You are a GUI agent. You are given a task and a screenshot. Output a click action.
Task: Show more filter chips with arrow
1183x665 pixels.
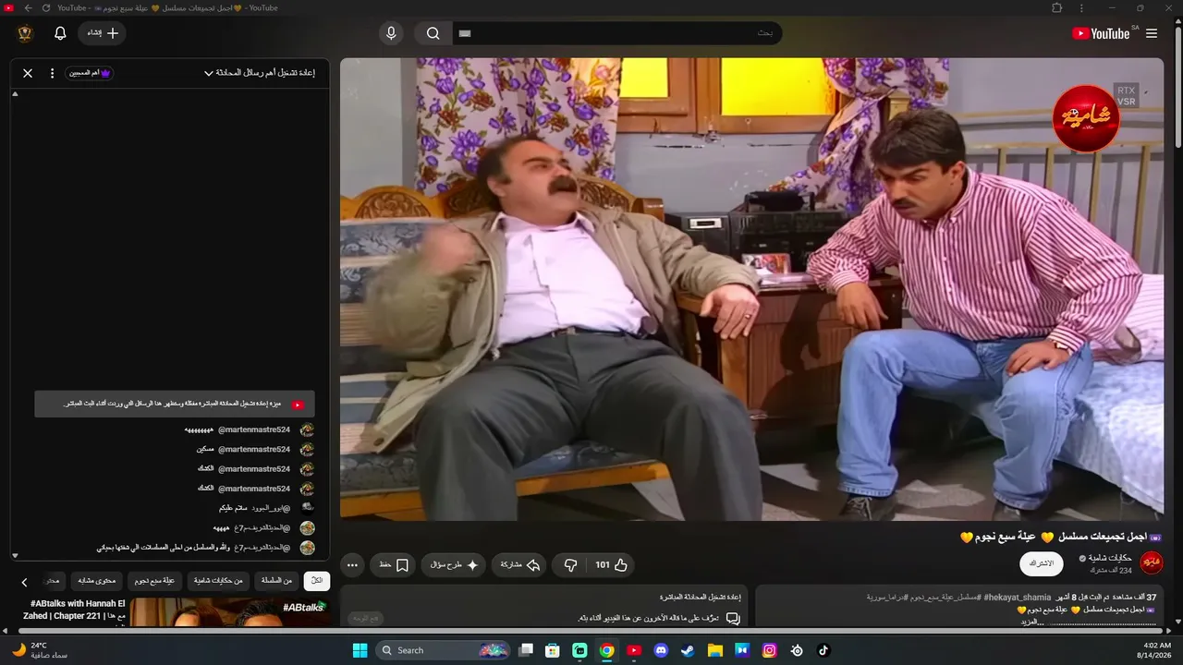(25, 582)
